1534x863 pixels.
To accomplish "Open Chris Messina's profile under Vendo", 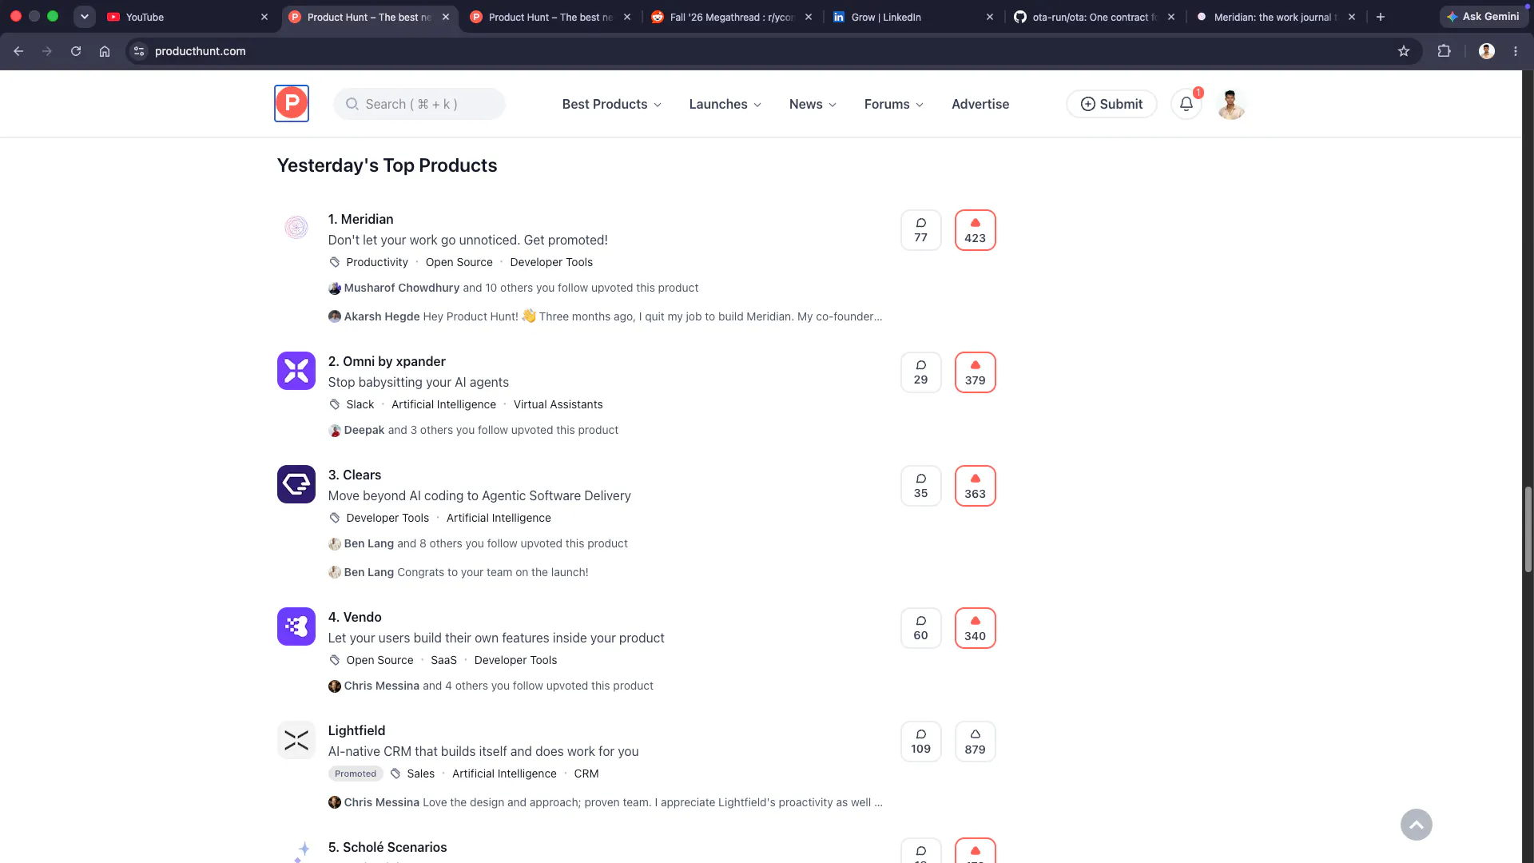I will [x=382, y=686].
